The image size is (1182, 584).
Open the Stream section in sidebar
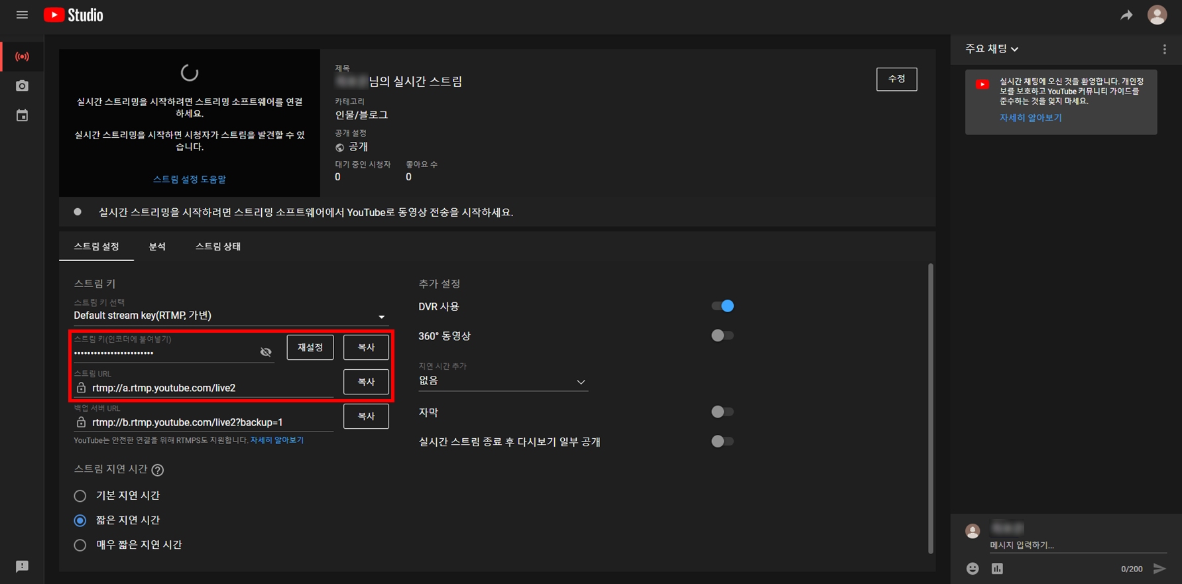(22, 56)
